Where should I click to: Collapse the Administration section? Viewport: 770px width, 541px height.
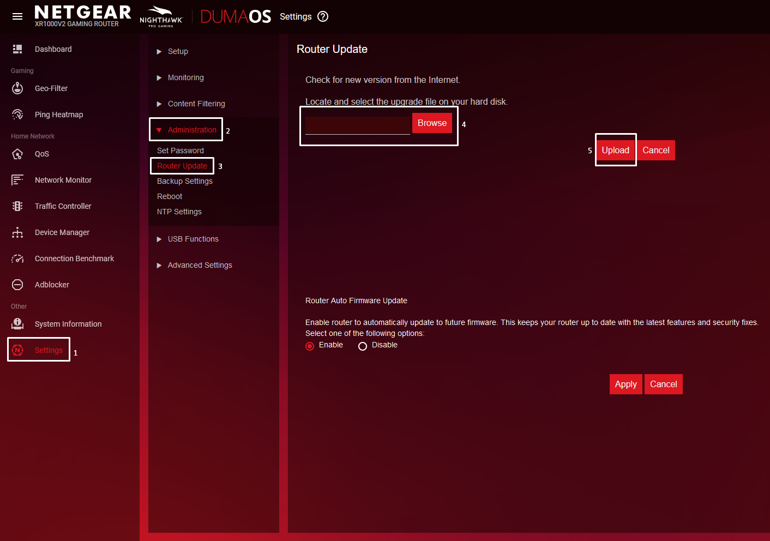tap(191, 130)
